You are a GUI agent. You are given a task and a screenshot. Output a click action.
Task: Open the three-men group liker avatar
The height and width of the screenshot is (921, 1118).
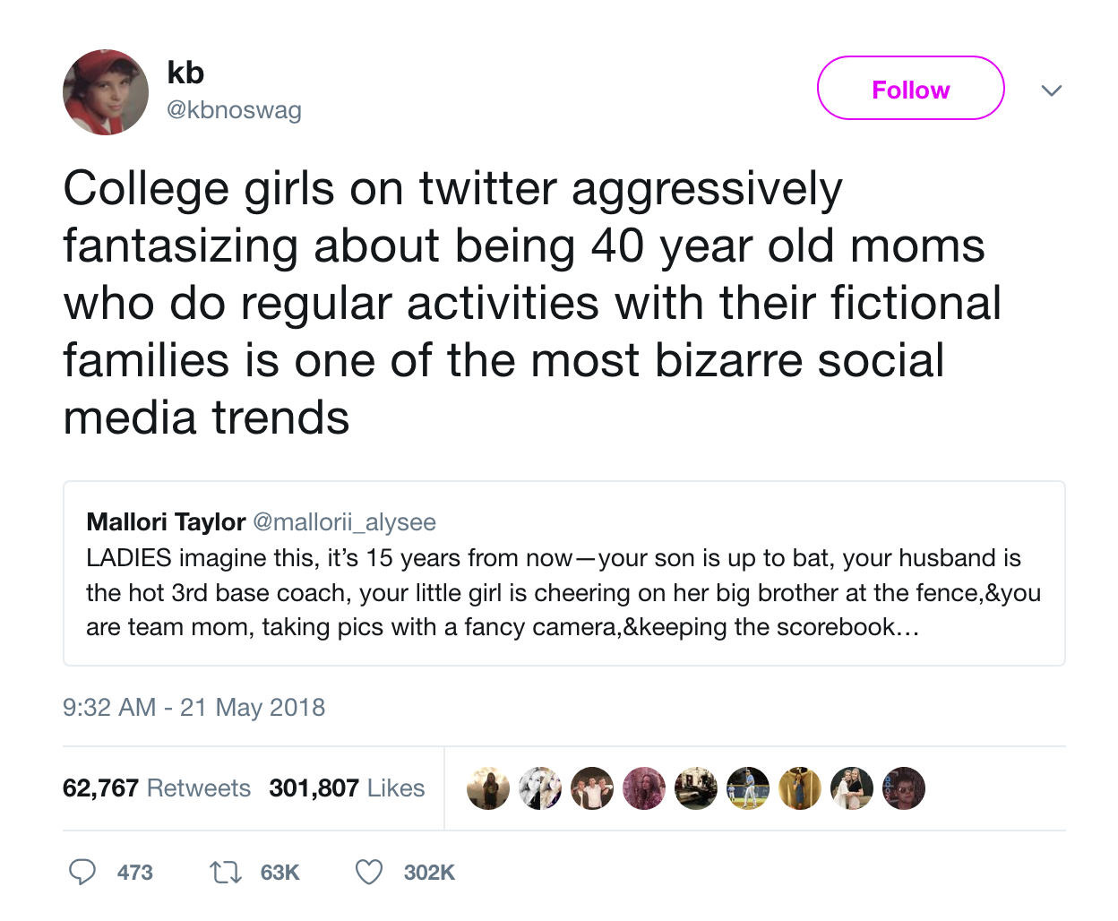[x=592, y=788]
